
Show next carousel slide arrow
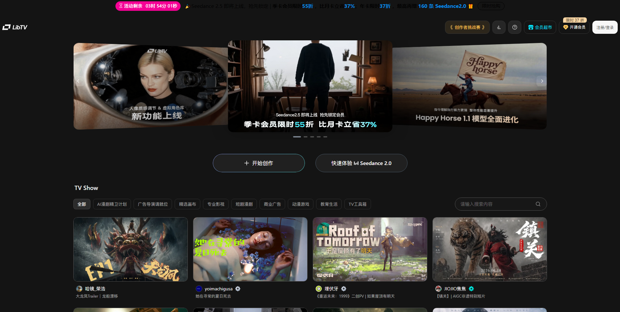pos(542,81)
